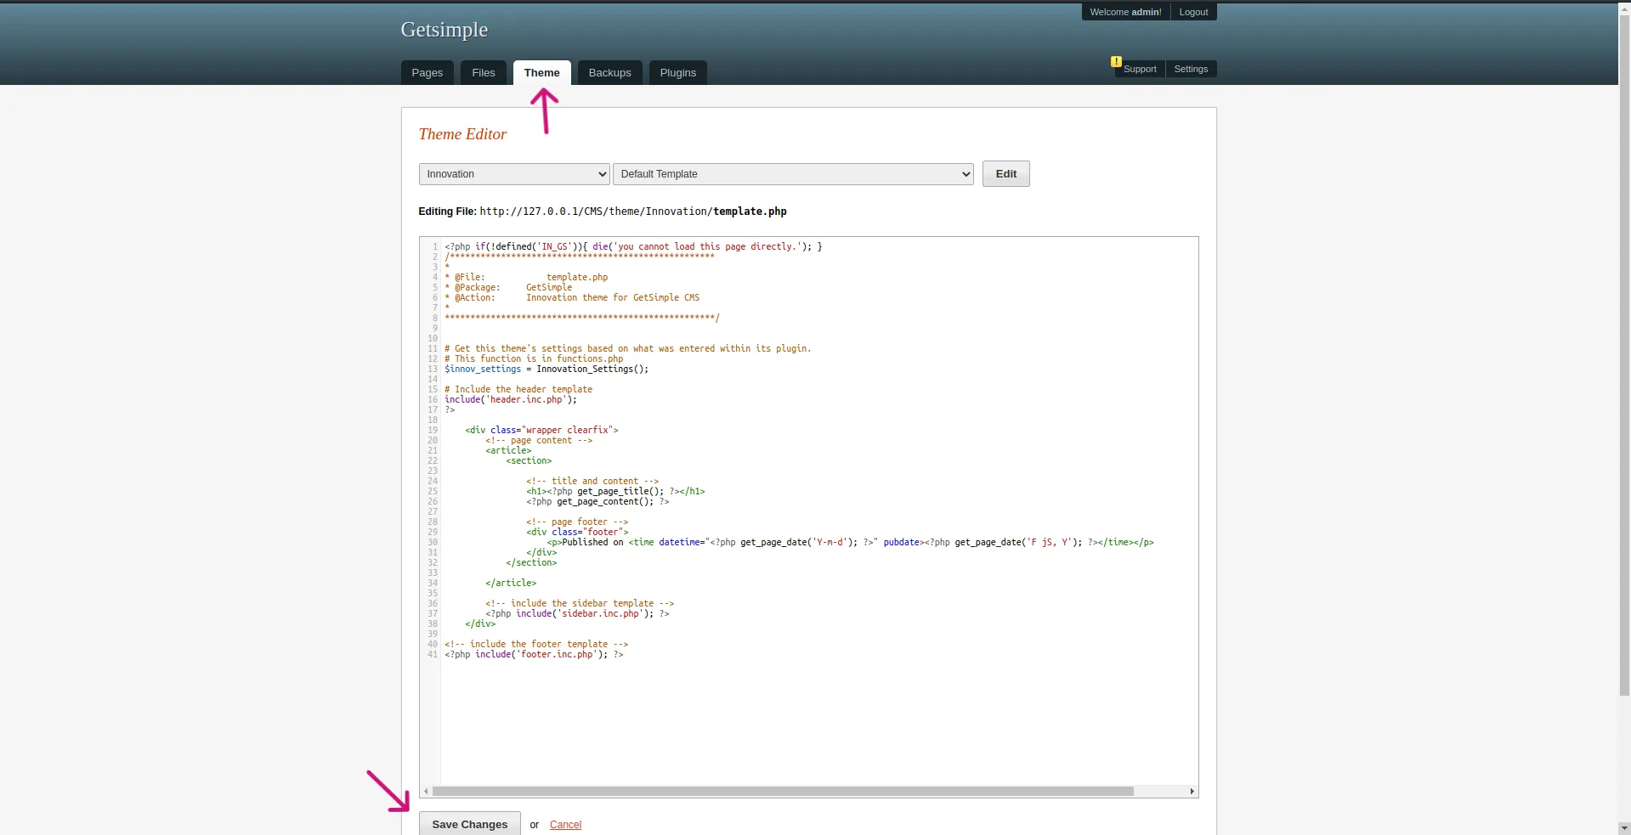Click the horizontal scrollbar's right arrow
The image size is (1631, 835).
1192,791
